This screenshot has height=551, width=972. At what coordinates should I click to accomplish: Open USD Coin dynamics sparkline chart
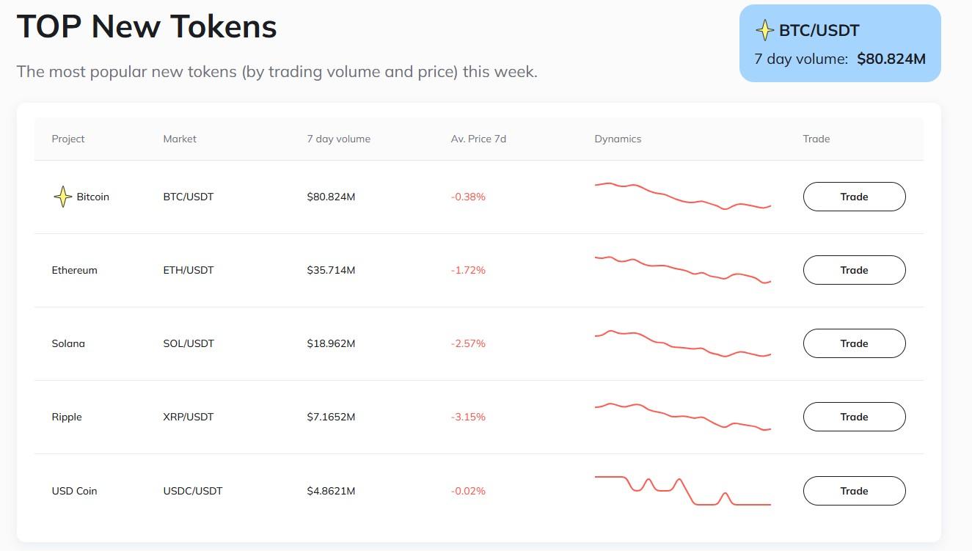[682, 491]
